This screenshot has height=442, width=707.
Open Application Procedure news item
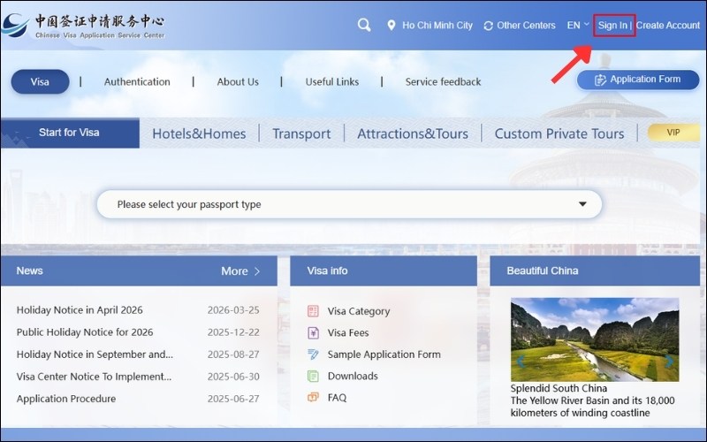pyautogui.click(x=66, y=399)
